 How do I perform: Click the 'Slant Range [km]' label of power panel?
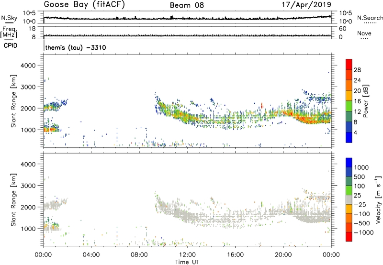point(13,101)
